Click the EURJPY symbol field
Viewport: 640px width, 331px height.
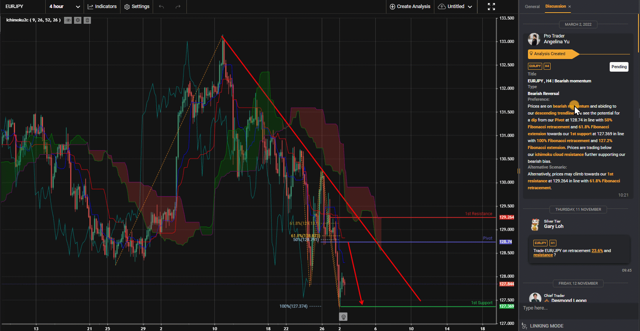tap(23, 7)
